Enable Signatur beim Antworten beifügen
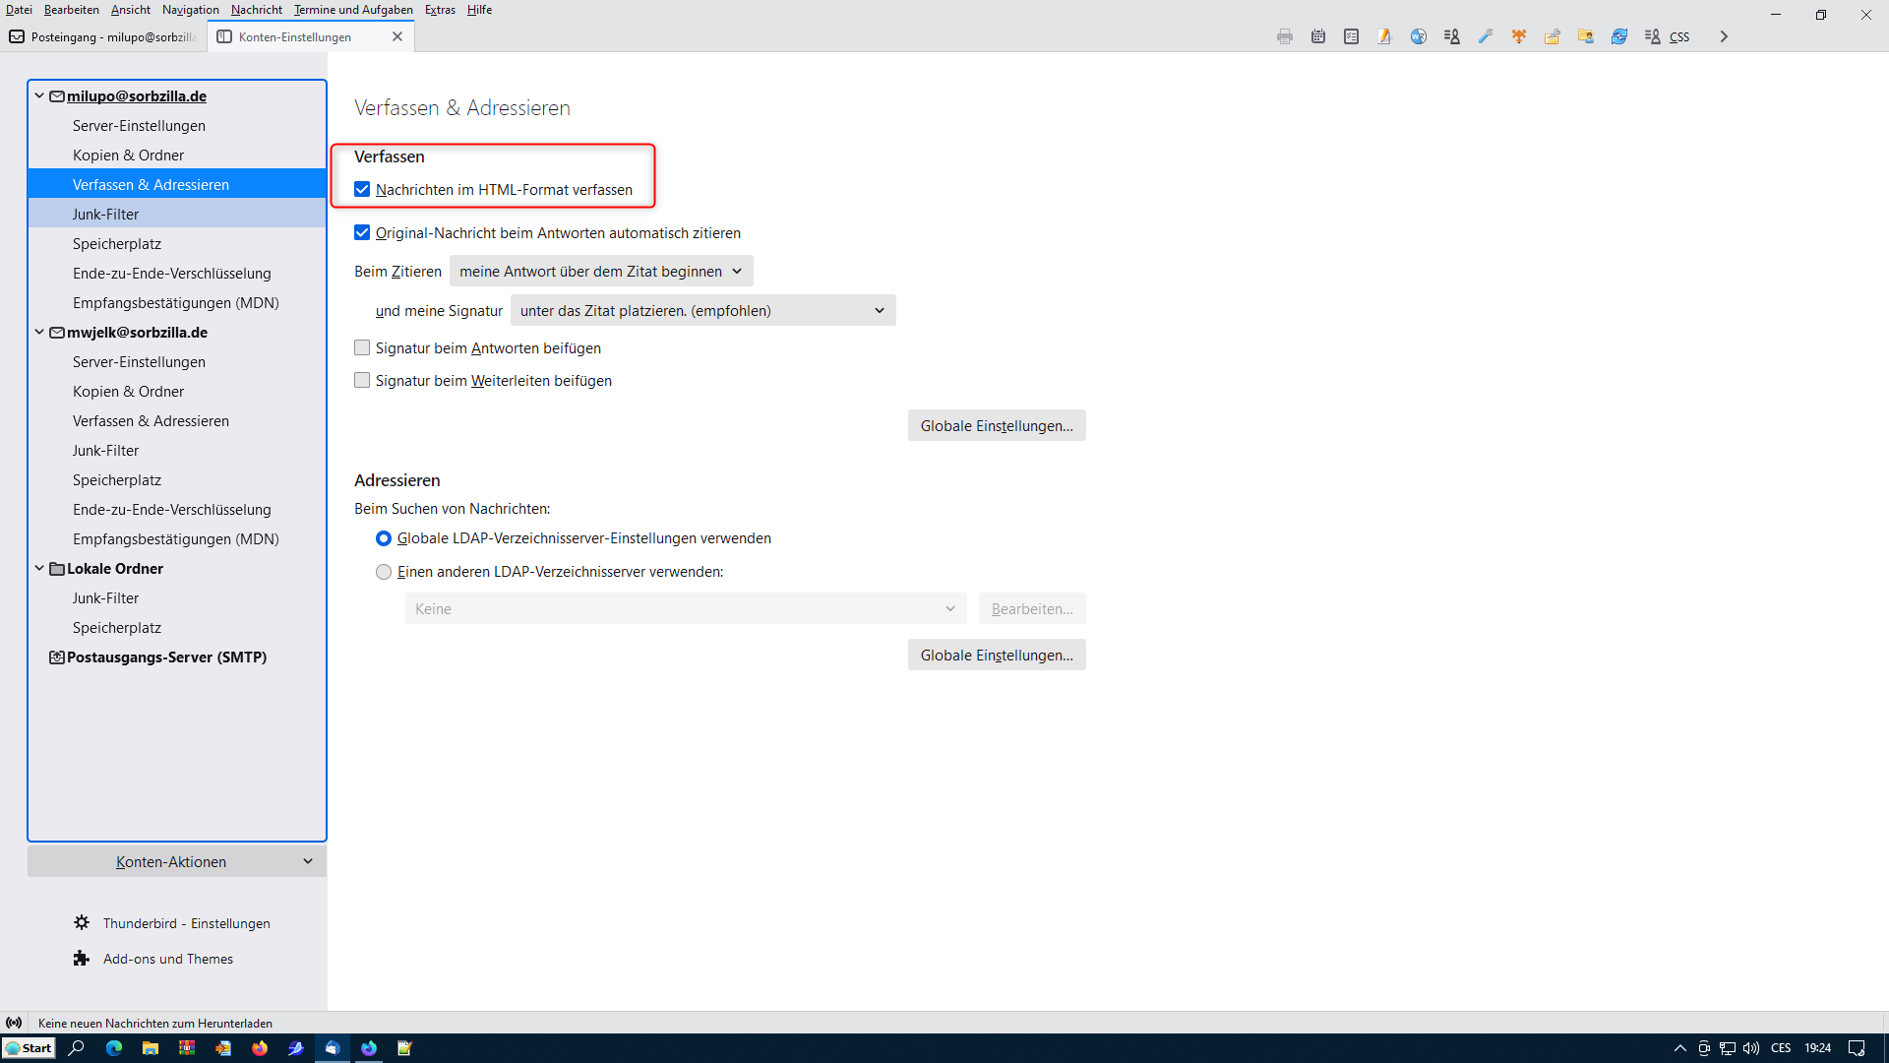Screen dimensions: 1889x1063 tap(362, 348)
